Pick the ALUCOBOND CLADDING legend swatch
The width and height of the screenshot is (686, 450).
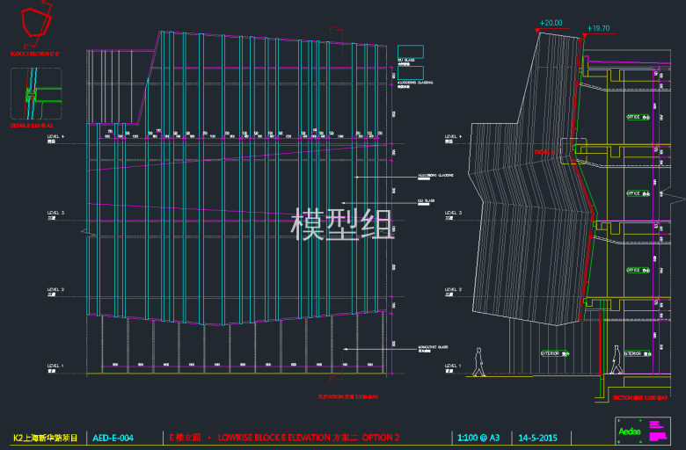[x=411, y=73]
